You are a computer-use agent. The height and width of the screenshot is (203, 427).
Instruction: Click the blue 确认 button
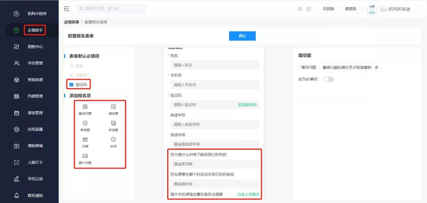click(242, 36)
